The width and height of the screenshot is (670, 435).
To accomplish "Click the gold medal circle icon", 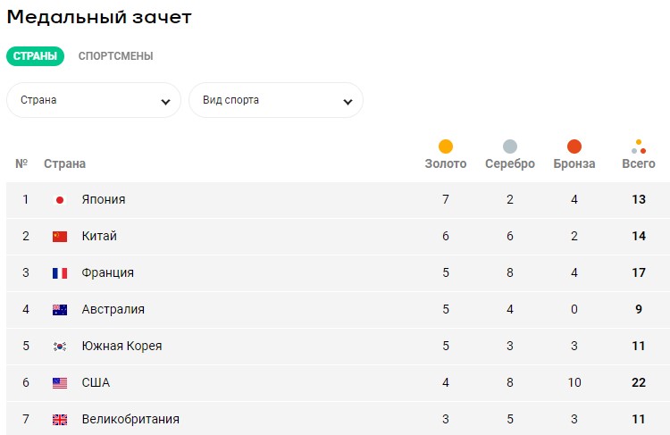I will pos(446,146).
